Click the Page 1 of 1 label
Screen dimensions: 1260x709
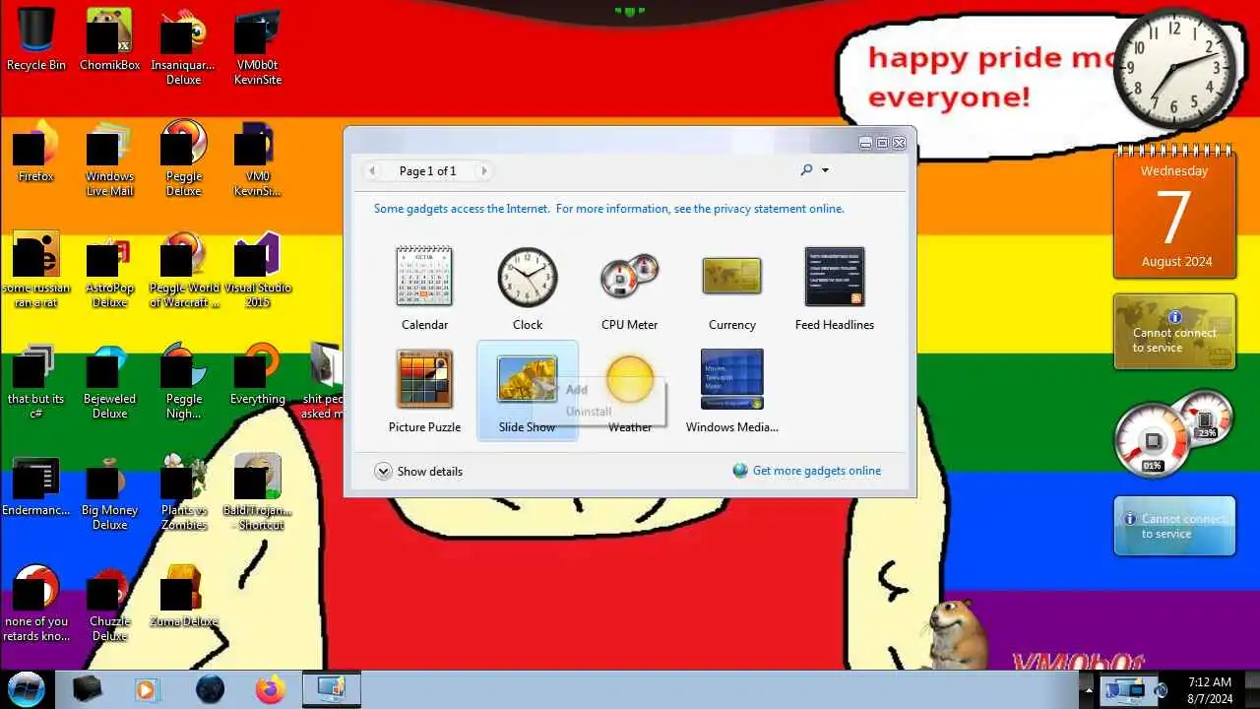[427, 171]
